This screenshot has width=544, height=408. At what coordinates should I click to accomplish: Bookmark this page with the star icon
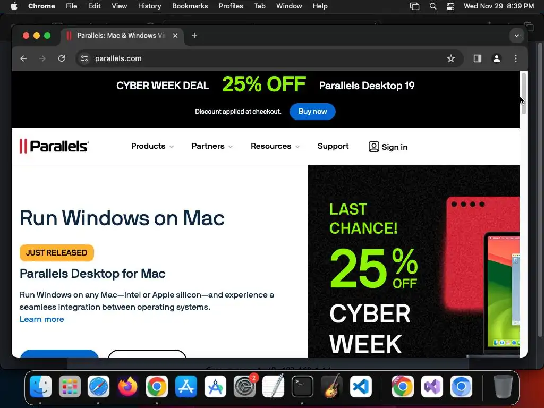click(x=450, y=58)
